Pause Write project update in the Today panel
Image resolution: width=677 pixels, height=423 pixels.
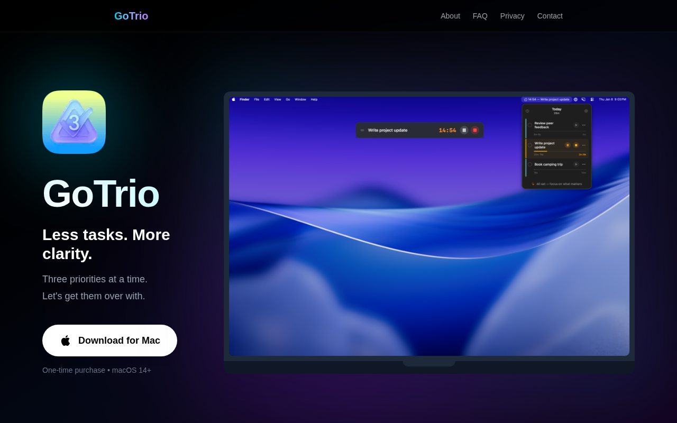[x=568, y=145]
